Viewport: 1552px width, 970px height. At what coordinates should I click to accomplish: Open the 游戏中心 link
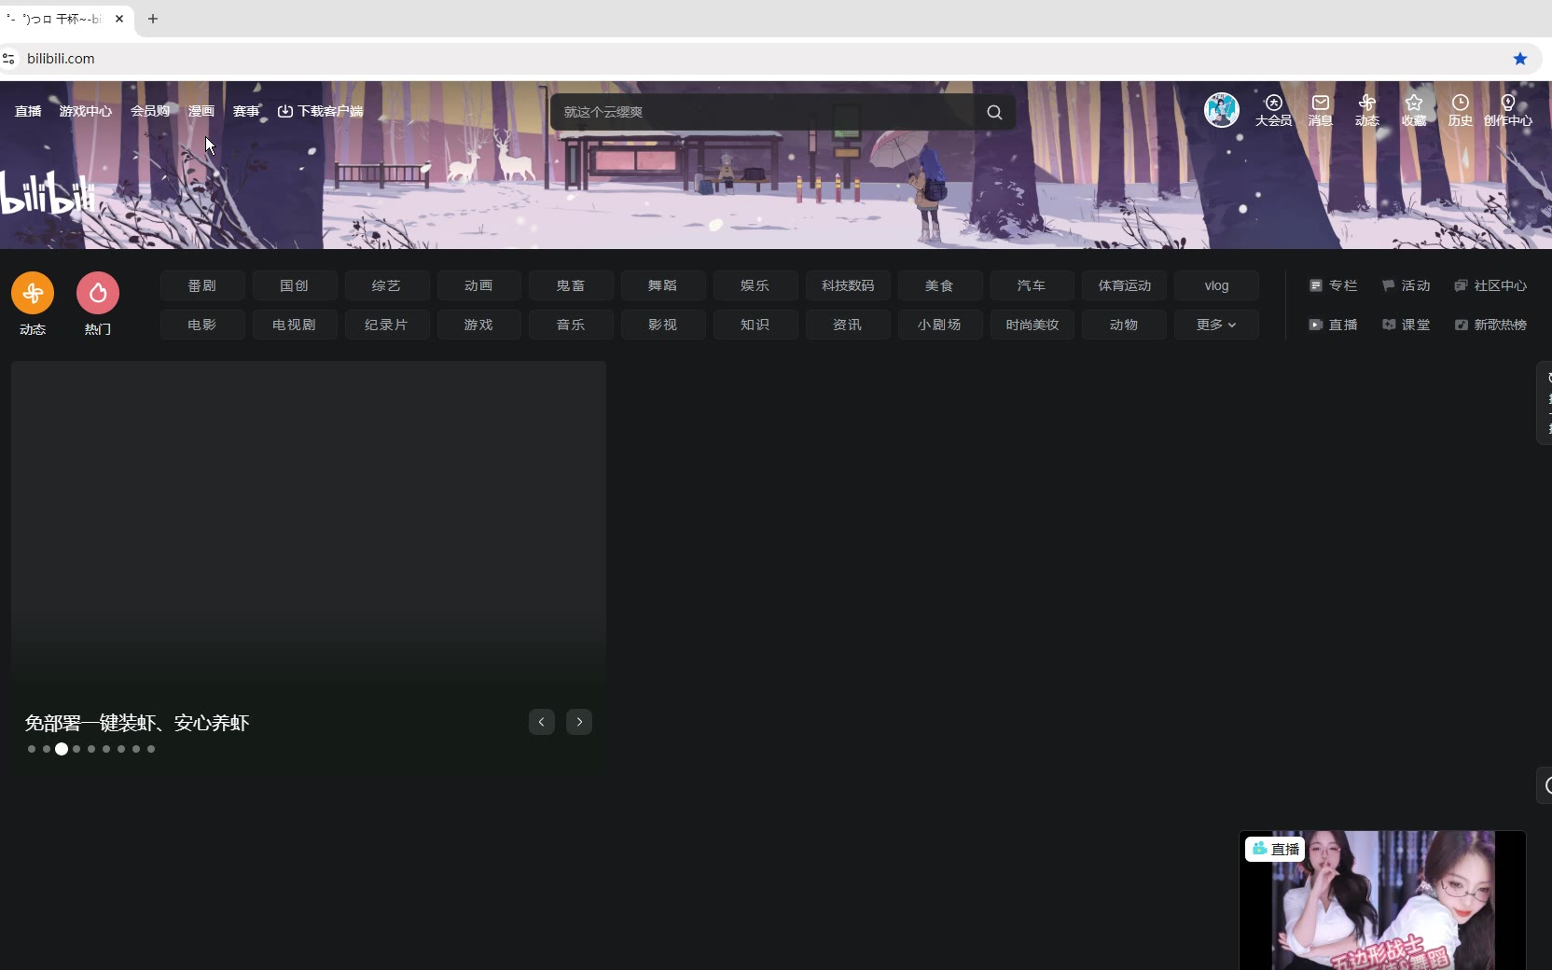pyautogui.click(x=86, y=111)
